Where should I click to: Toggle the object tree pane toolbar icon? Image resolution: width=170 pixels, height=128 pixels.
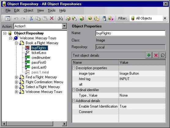click(8, 18)
